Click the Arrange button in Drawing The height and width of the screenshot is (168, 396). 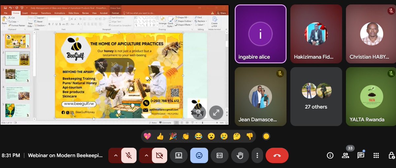(x=163, y=21)
